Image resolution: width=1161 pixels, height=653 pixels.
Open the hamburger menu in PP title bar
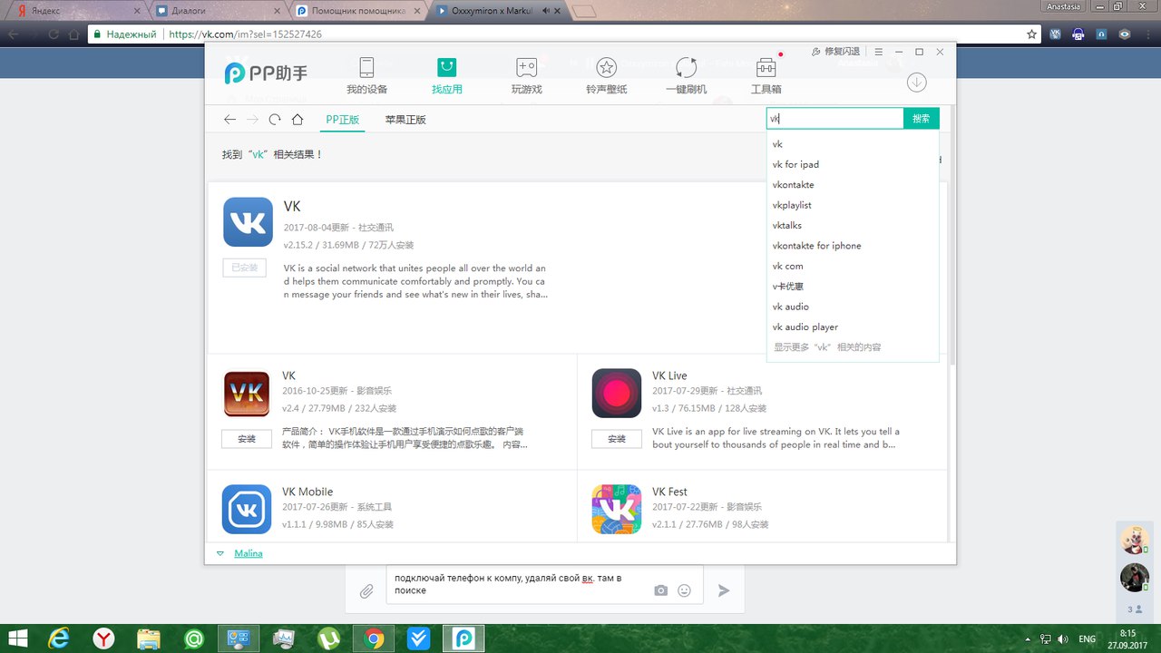(x=879, y=52)
